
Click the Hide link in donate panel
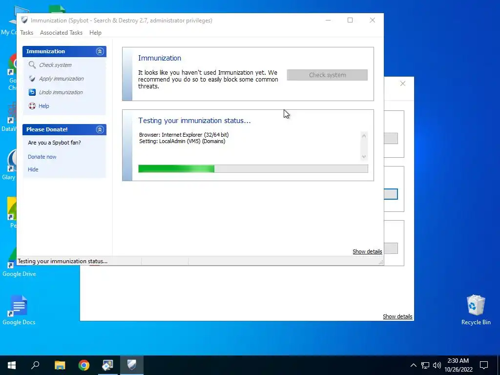(x=33, y=169)
